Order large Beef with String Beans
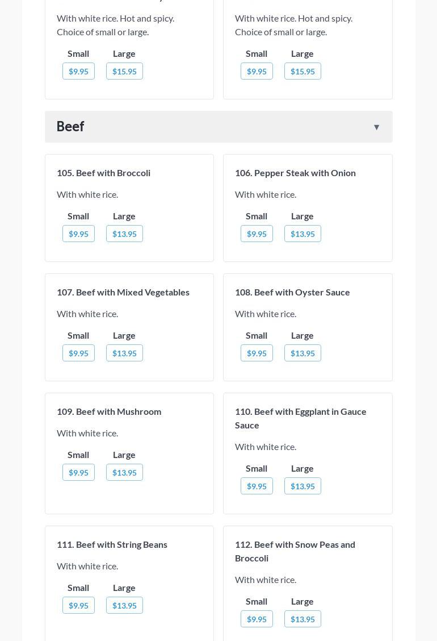 pyautogui.click(x=124, y=605)
